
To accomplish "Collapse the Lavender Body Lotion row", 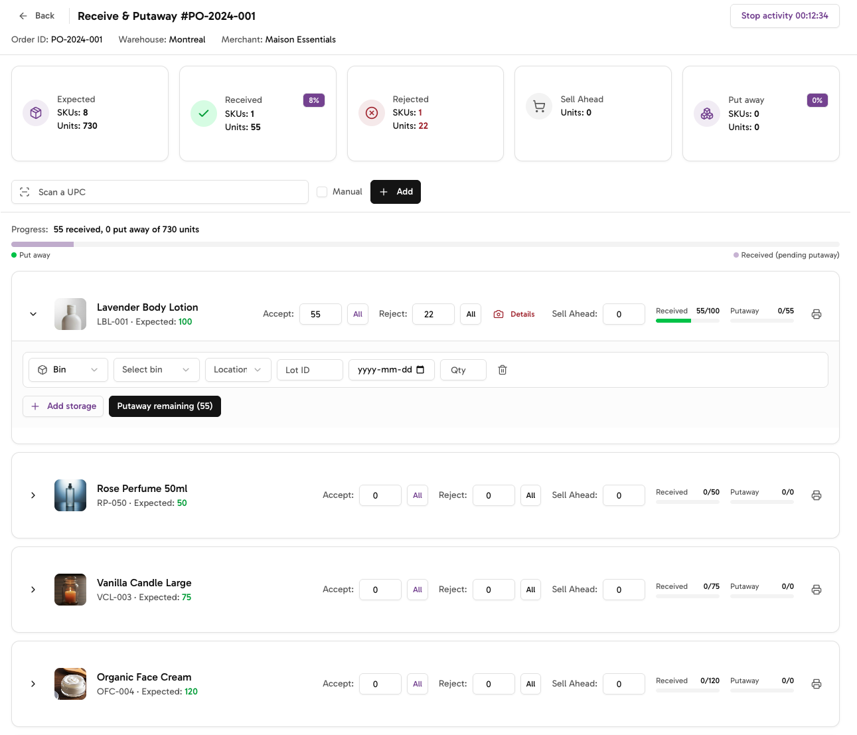I will pos(33,314).
